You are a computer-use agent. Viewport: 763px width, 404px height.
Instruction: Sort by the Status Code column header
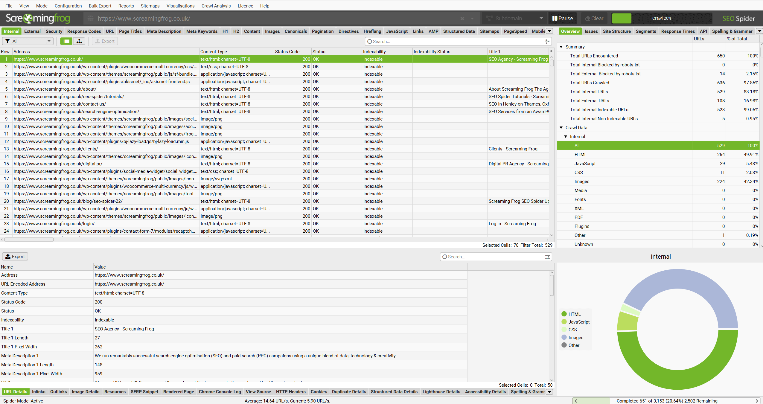(x=293, y=51)
